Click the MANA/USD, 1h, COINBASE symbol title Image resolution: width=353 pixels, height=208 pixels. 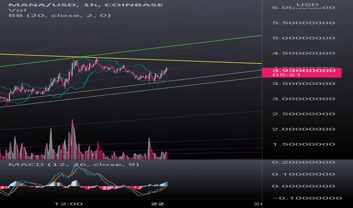click(86, 5)
